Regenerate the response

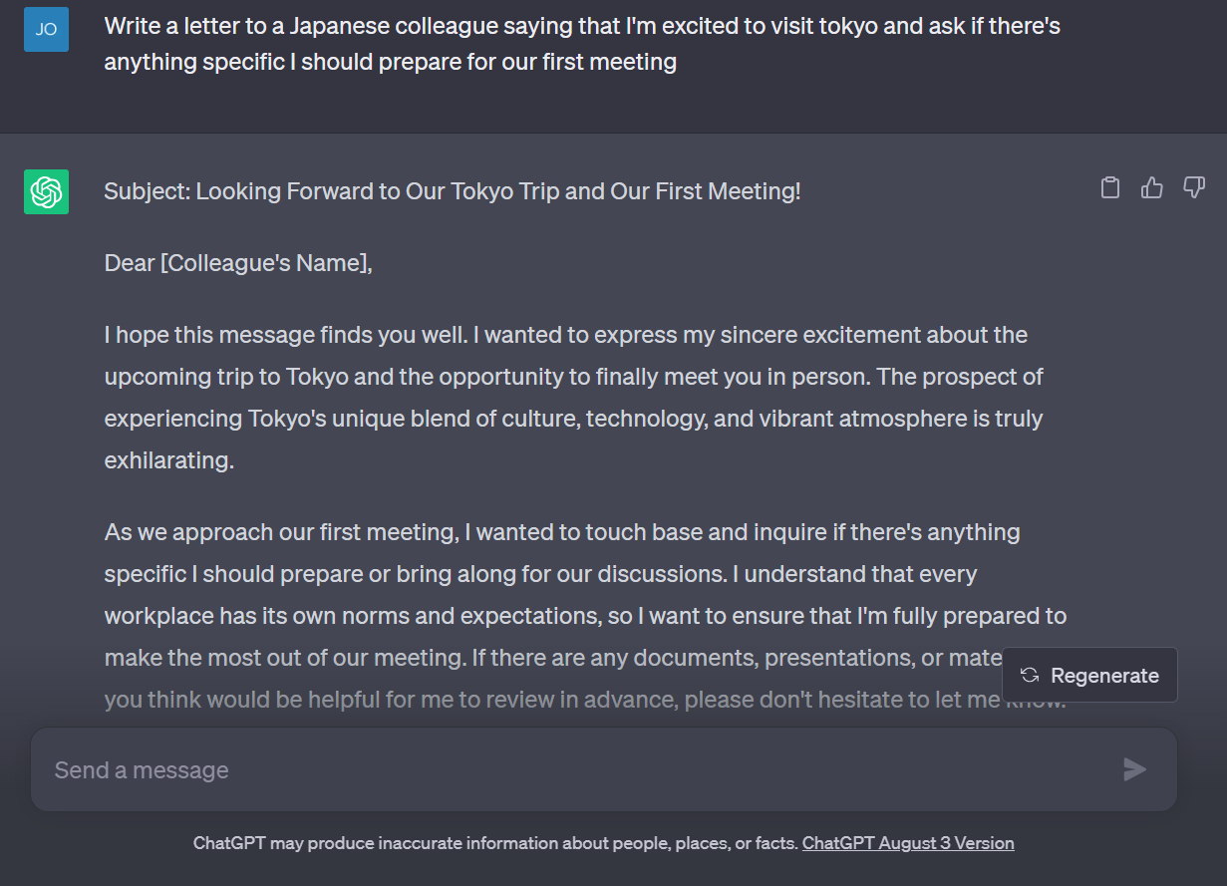(x=1089, y=676)
